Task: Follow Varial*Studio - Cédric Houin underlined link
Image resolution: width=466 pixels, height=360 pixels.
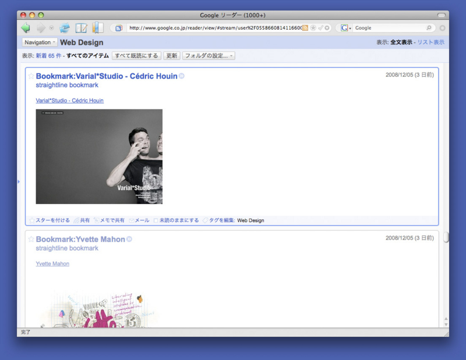Action: click(x=69, y=101)
